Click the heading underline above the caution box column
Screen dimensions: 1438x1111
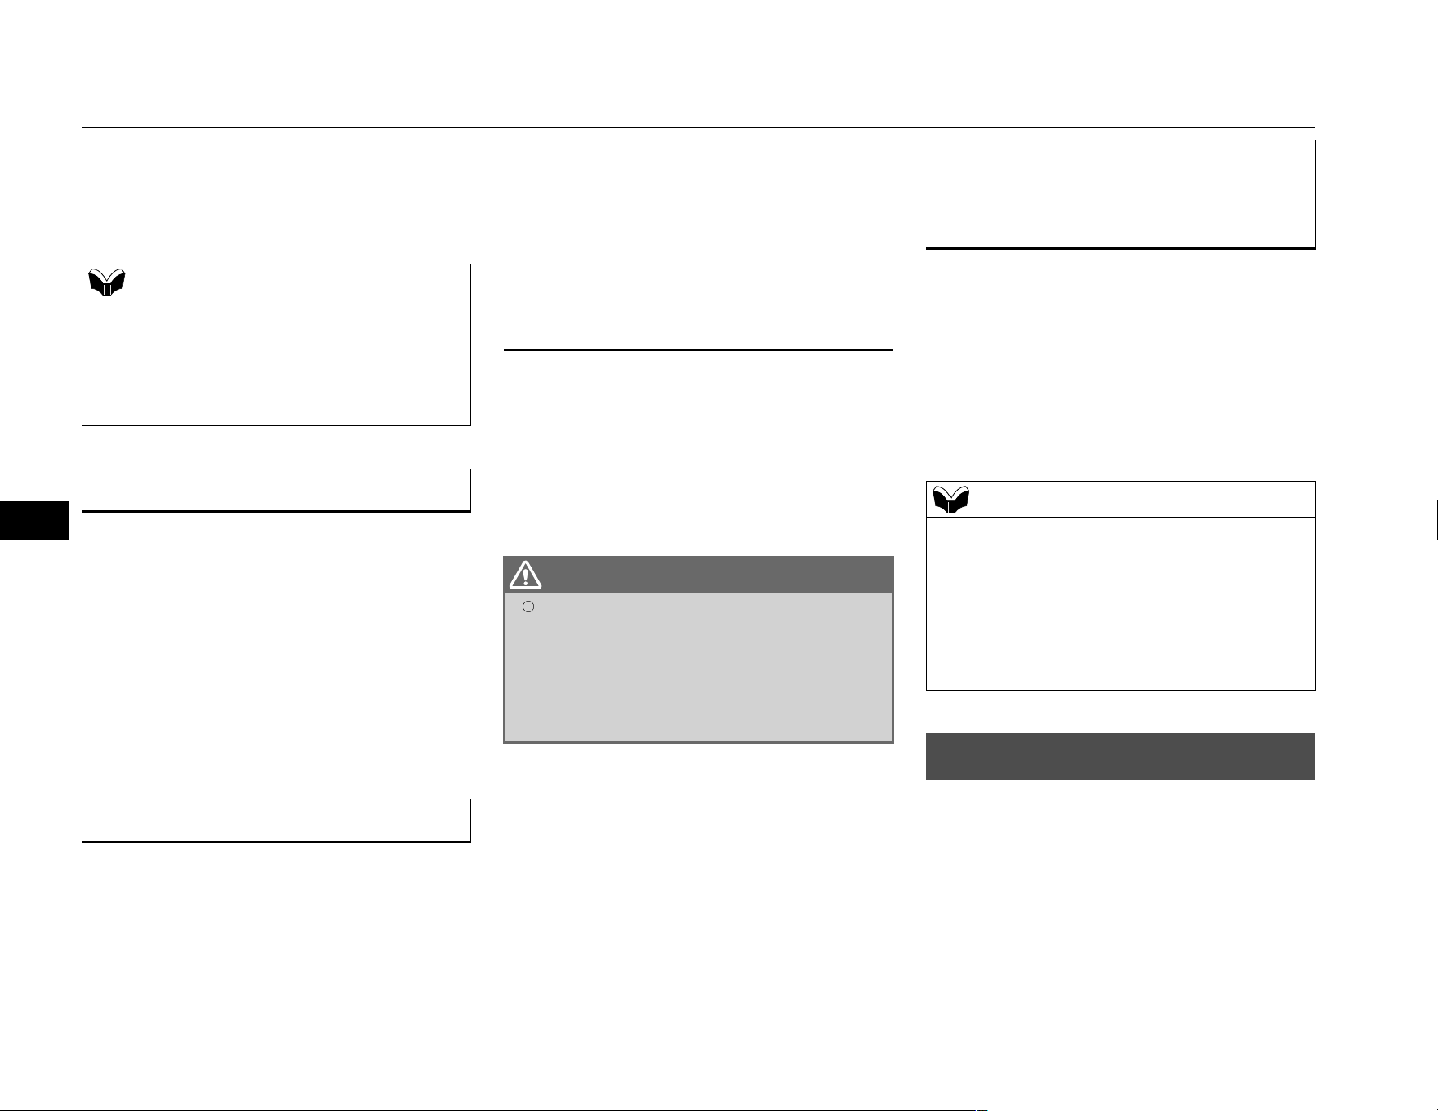pyautogui.click(x=698, y=349)
